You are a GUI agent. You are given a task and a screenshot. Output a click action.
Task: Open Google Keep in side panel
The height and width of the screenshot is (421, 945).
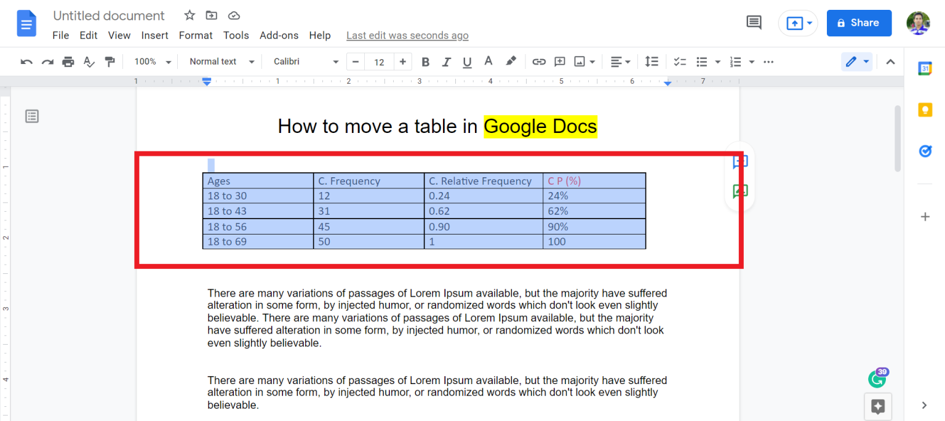[x=925, y=110]
